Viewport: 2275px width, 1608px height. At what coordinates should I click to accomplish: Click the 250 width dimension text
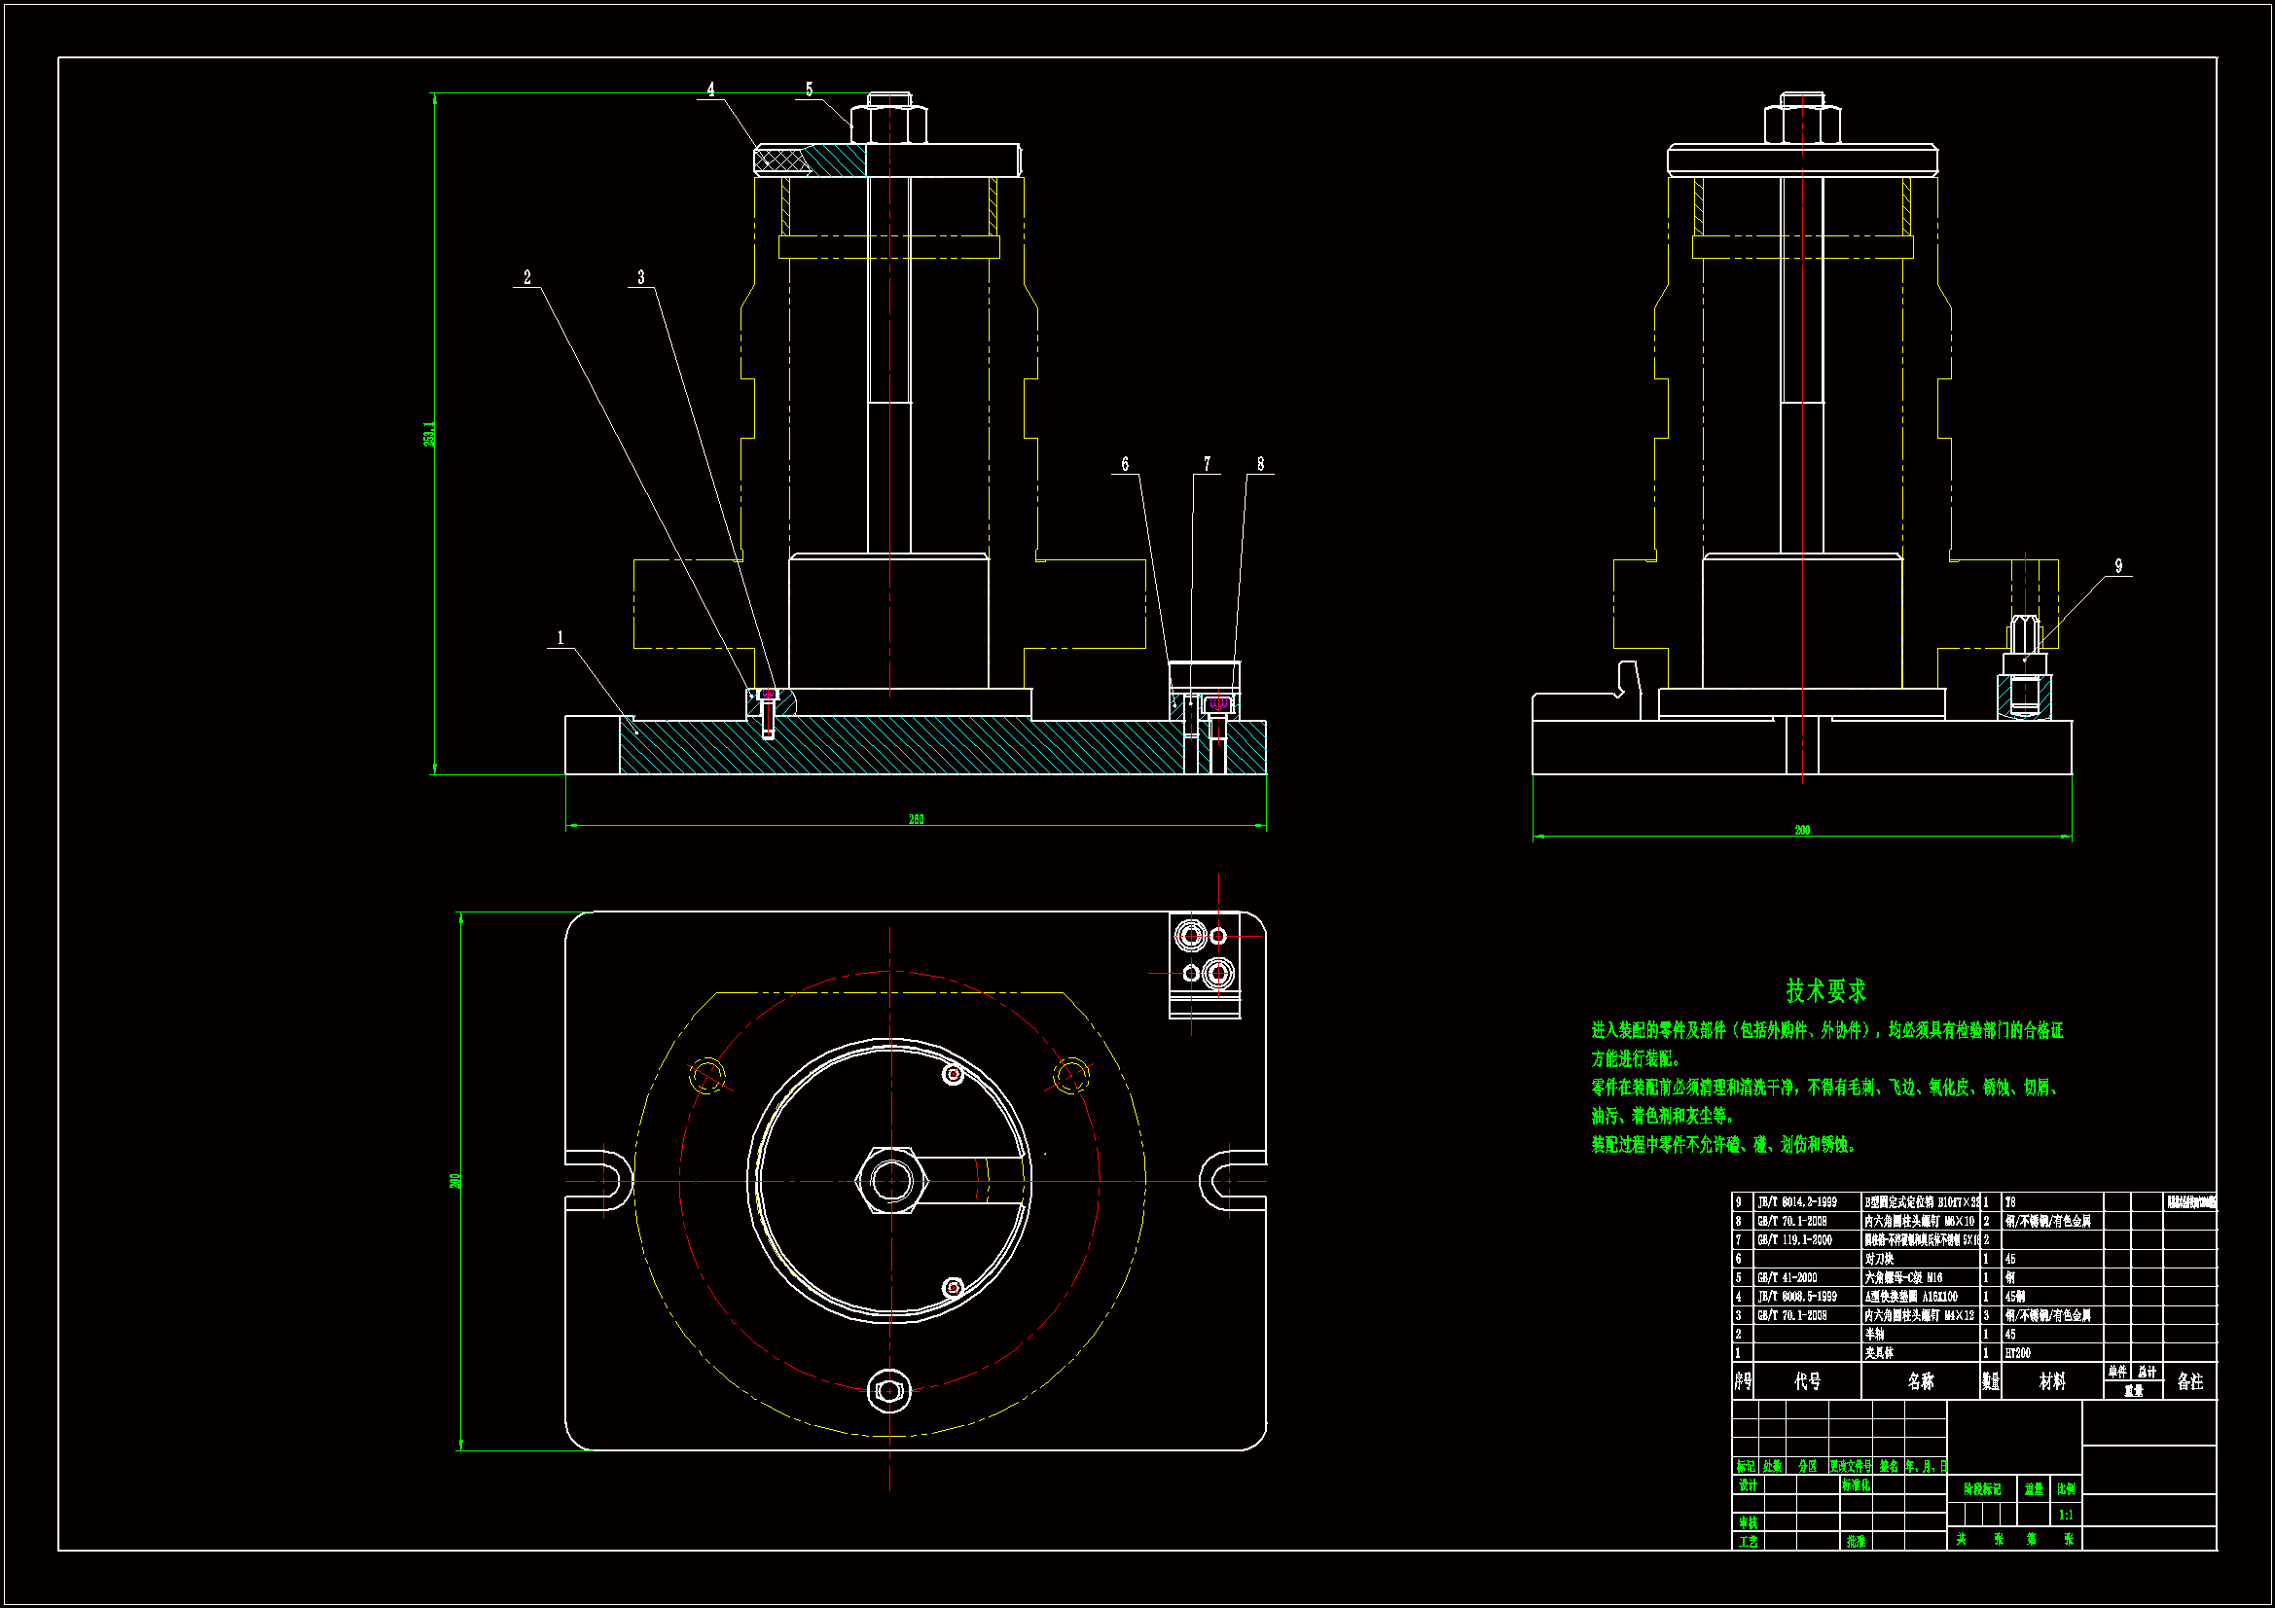[x=917, y=819]
